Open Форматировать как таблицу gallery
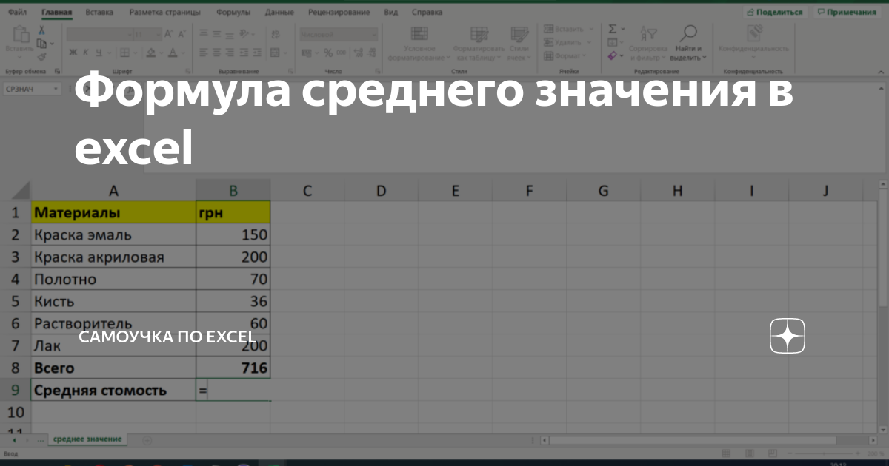889x466 pixels. coord(479,43)
